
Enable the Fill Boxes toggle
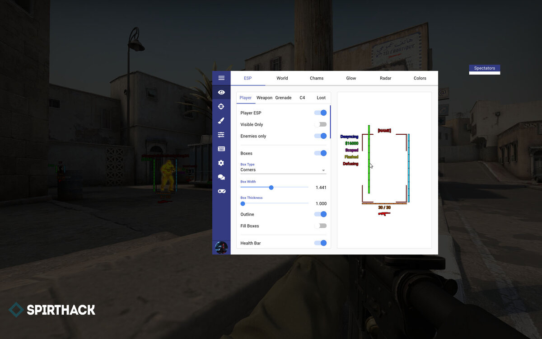tap(321, 226)
